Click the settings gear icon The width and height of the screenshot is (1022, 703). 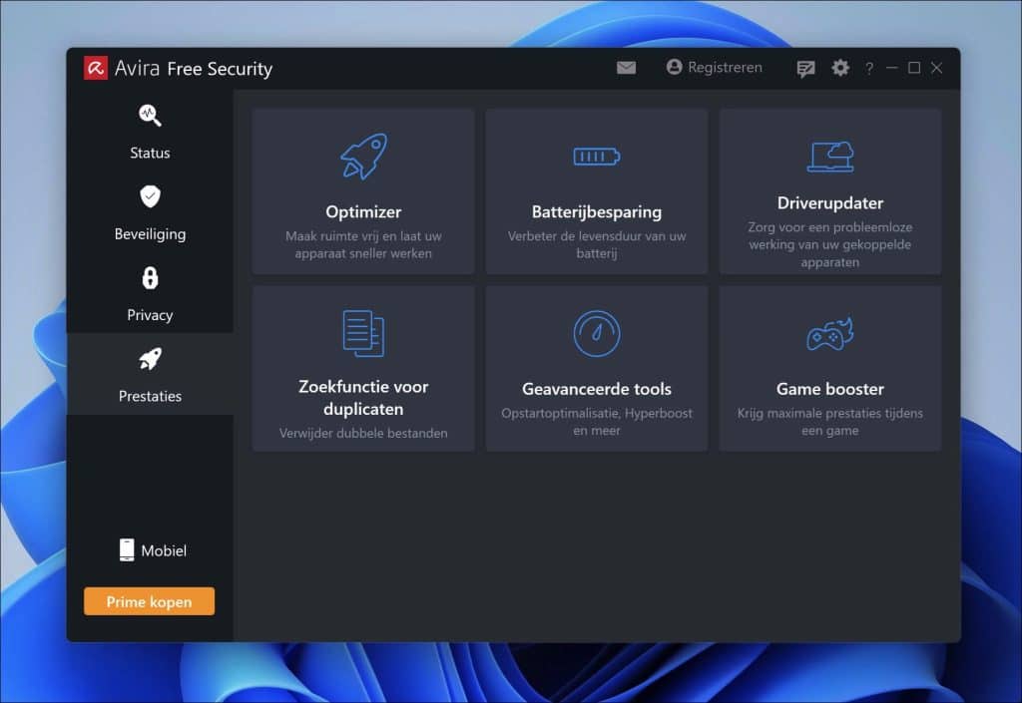839,68
